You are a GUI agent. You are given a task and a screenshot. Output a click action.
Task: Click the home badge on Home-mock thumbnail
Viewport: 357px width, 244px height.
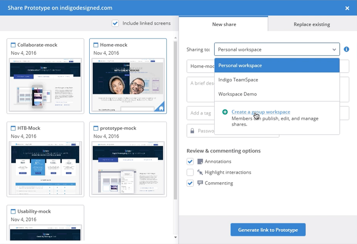(x=161, y=108)
